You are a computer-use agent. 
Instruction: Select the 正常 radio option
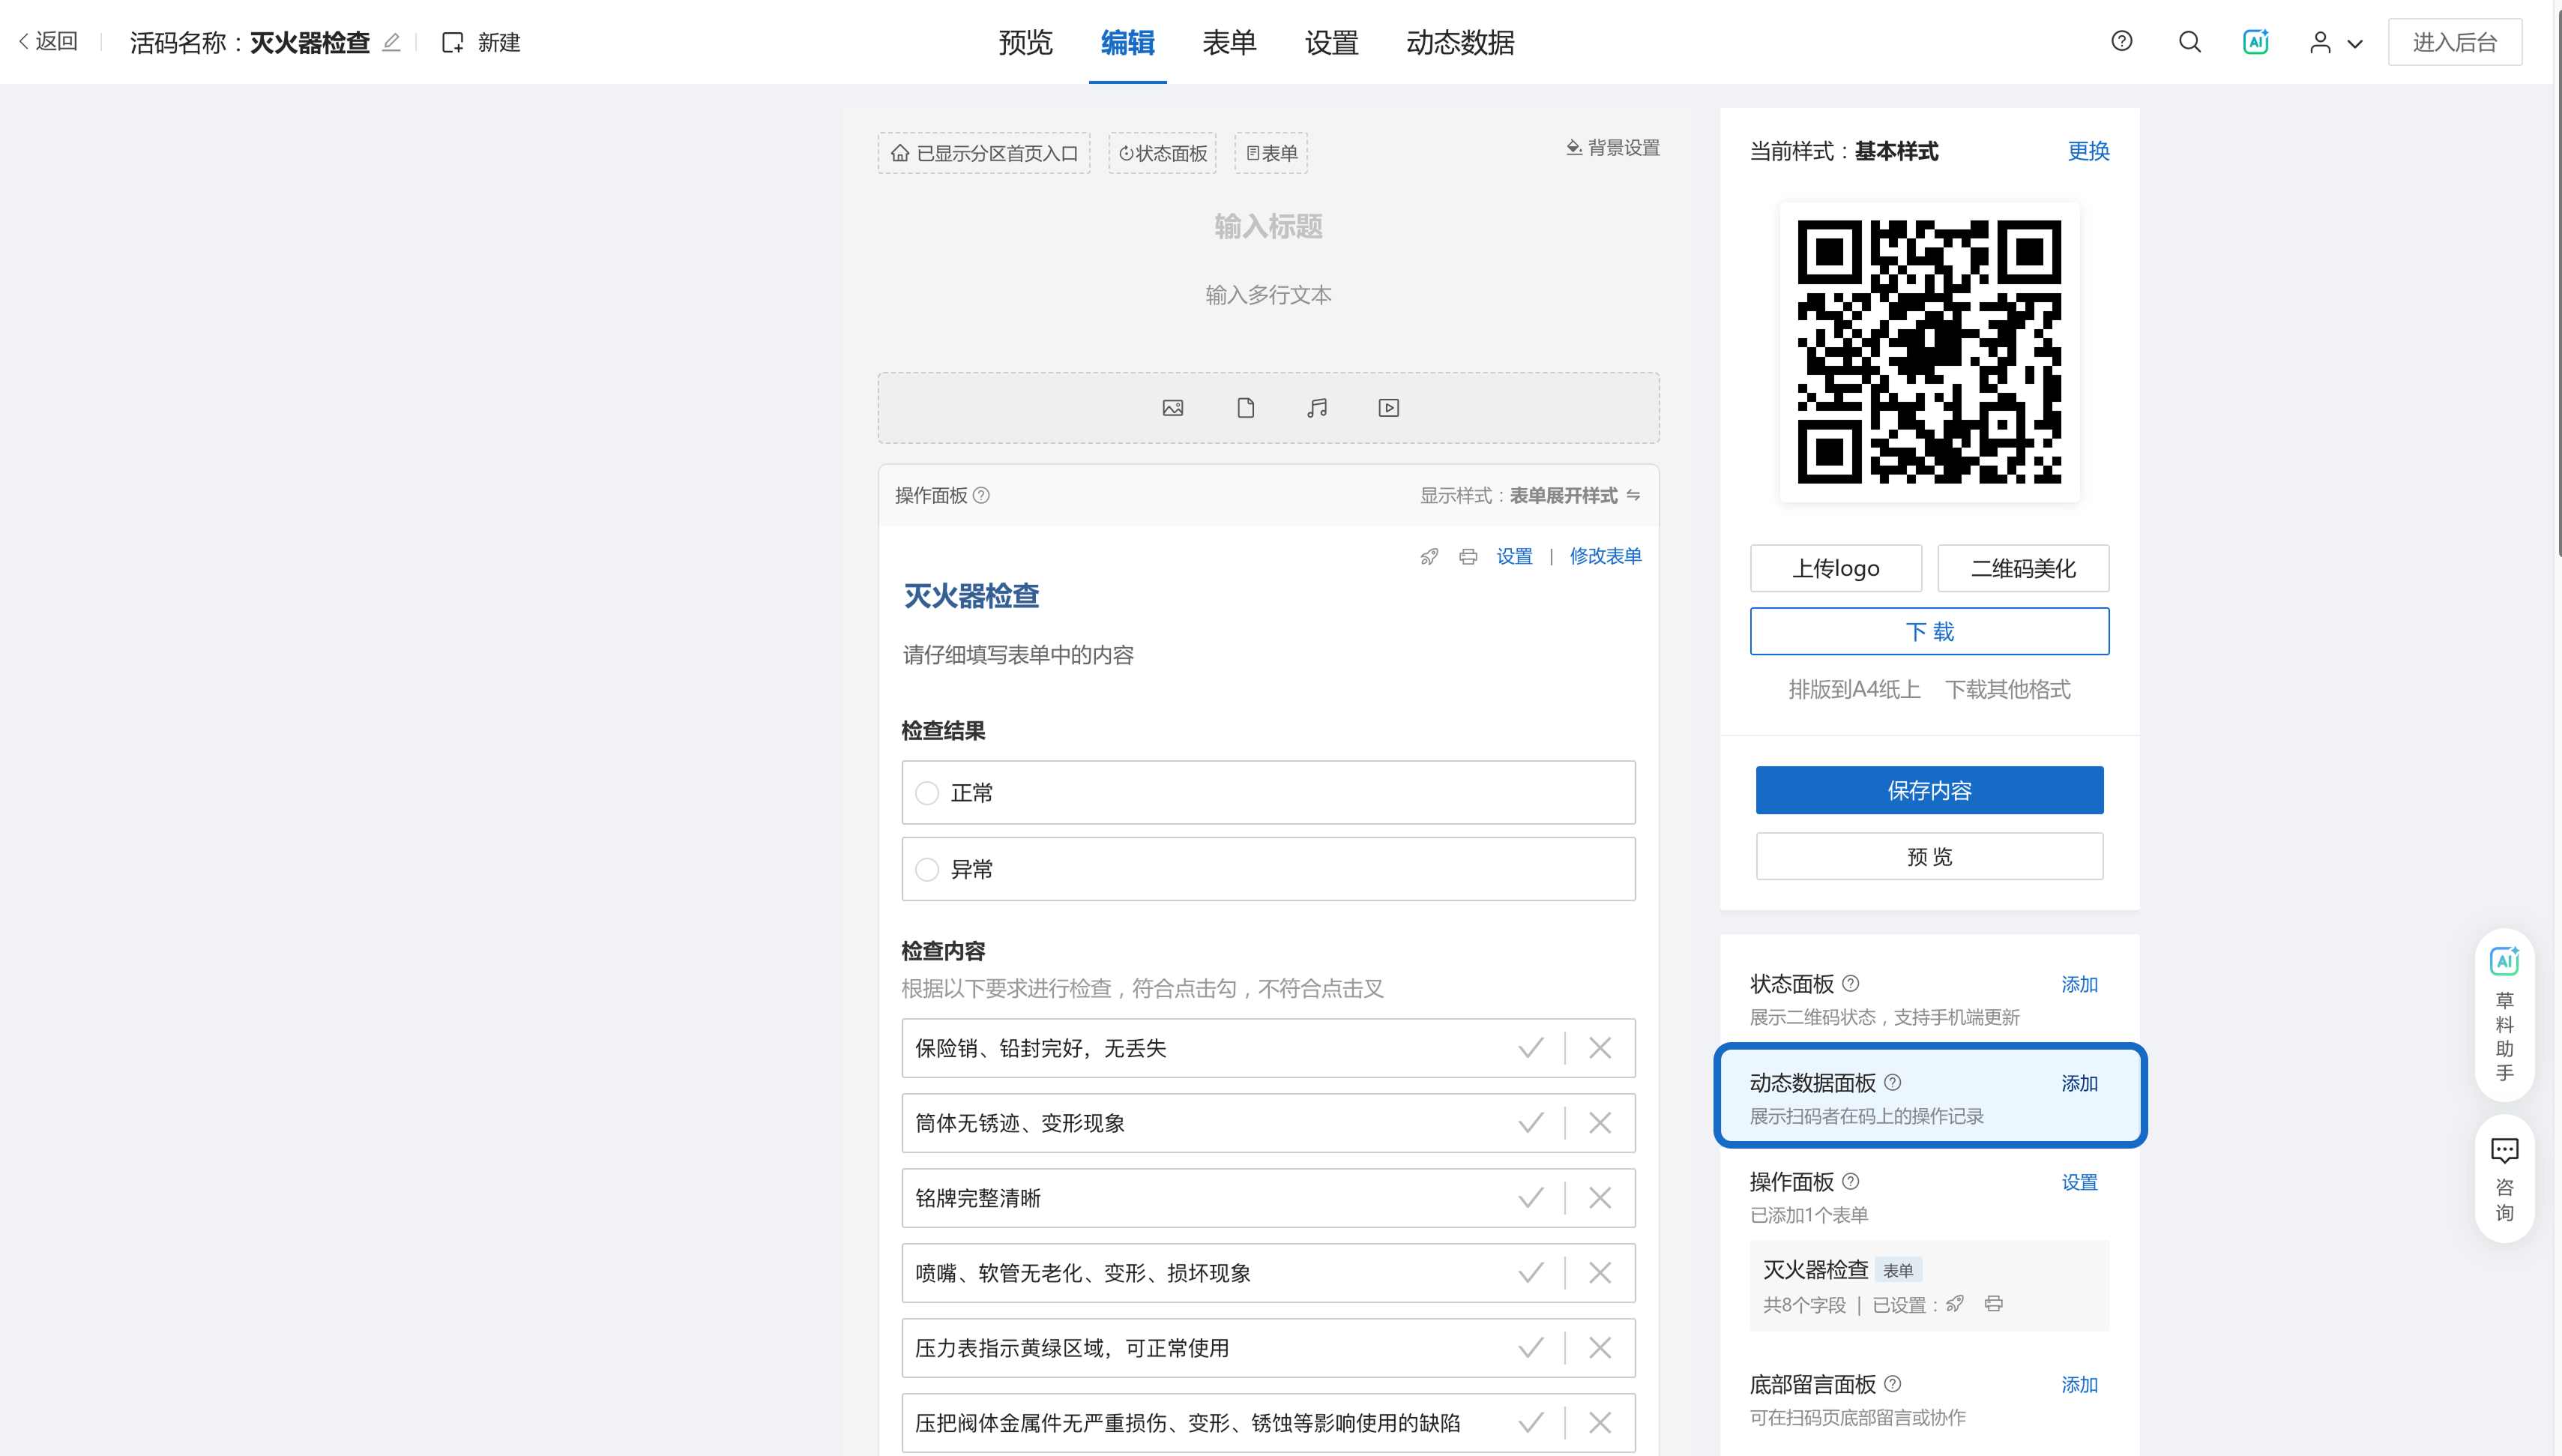(x=928, y=793)
